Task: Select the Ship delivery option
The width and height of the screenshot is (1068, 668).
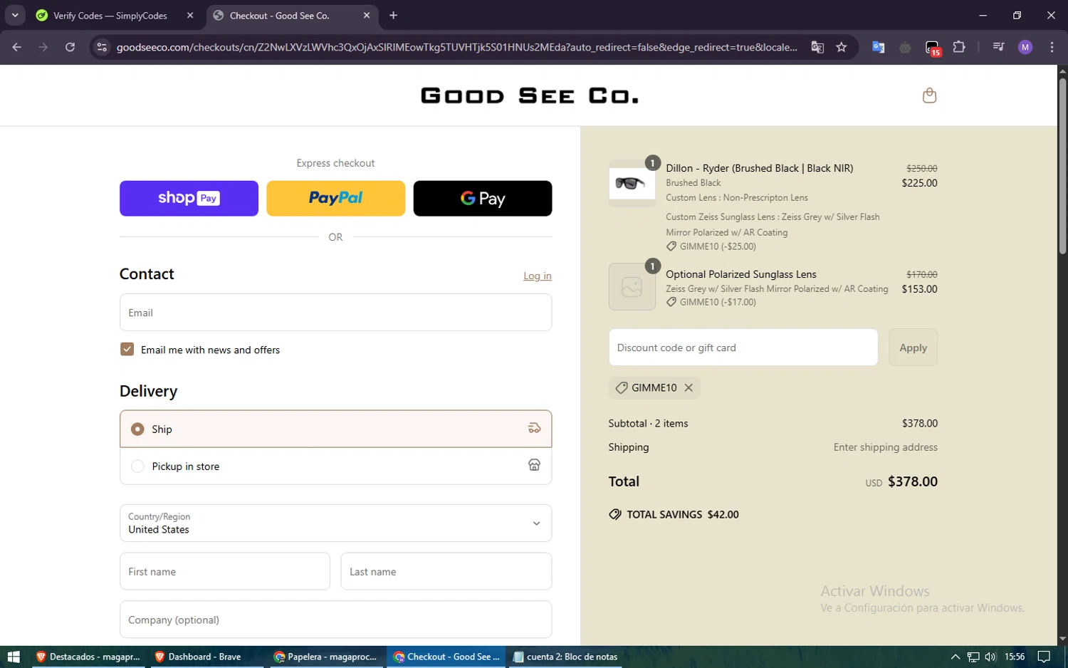Action: 335,429
